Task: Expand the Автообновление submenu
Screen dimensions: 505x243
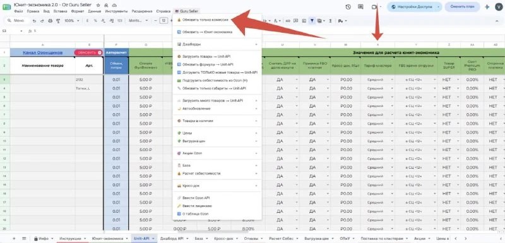Action: point(217,108)
